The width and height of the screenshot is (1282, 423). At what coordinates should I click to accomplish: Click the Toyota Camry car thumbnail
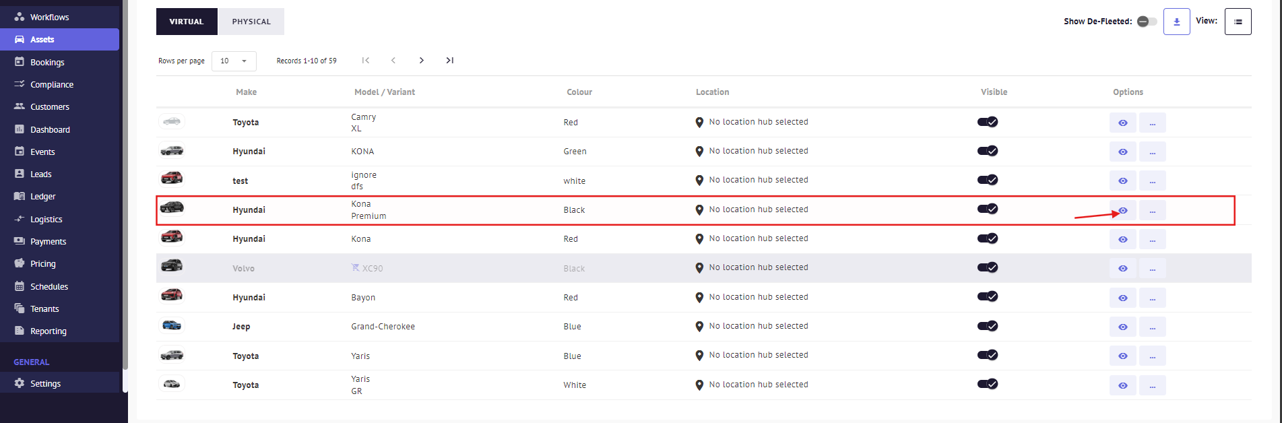pos(172,121)
